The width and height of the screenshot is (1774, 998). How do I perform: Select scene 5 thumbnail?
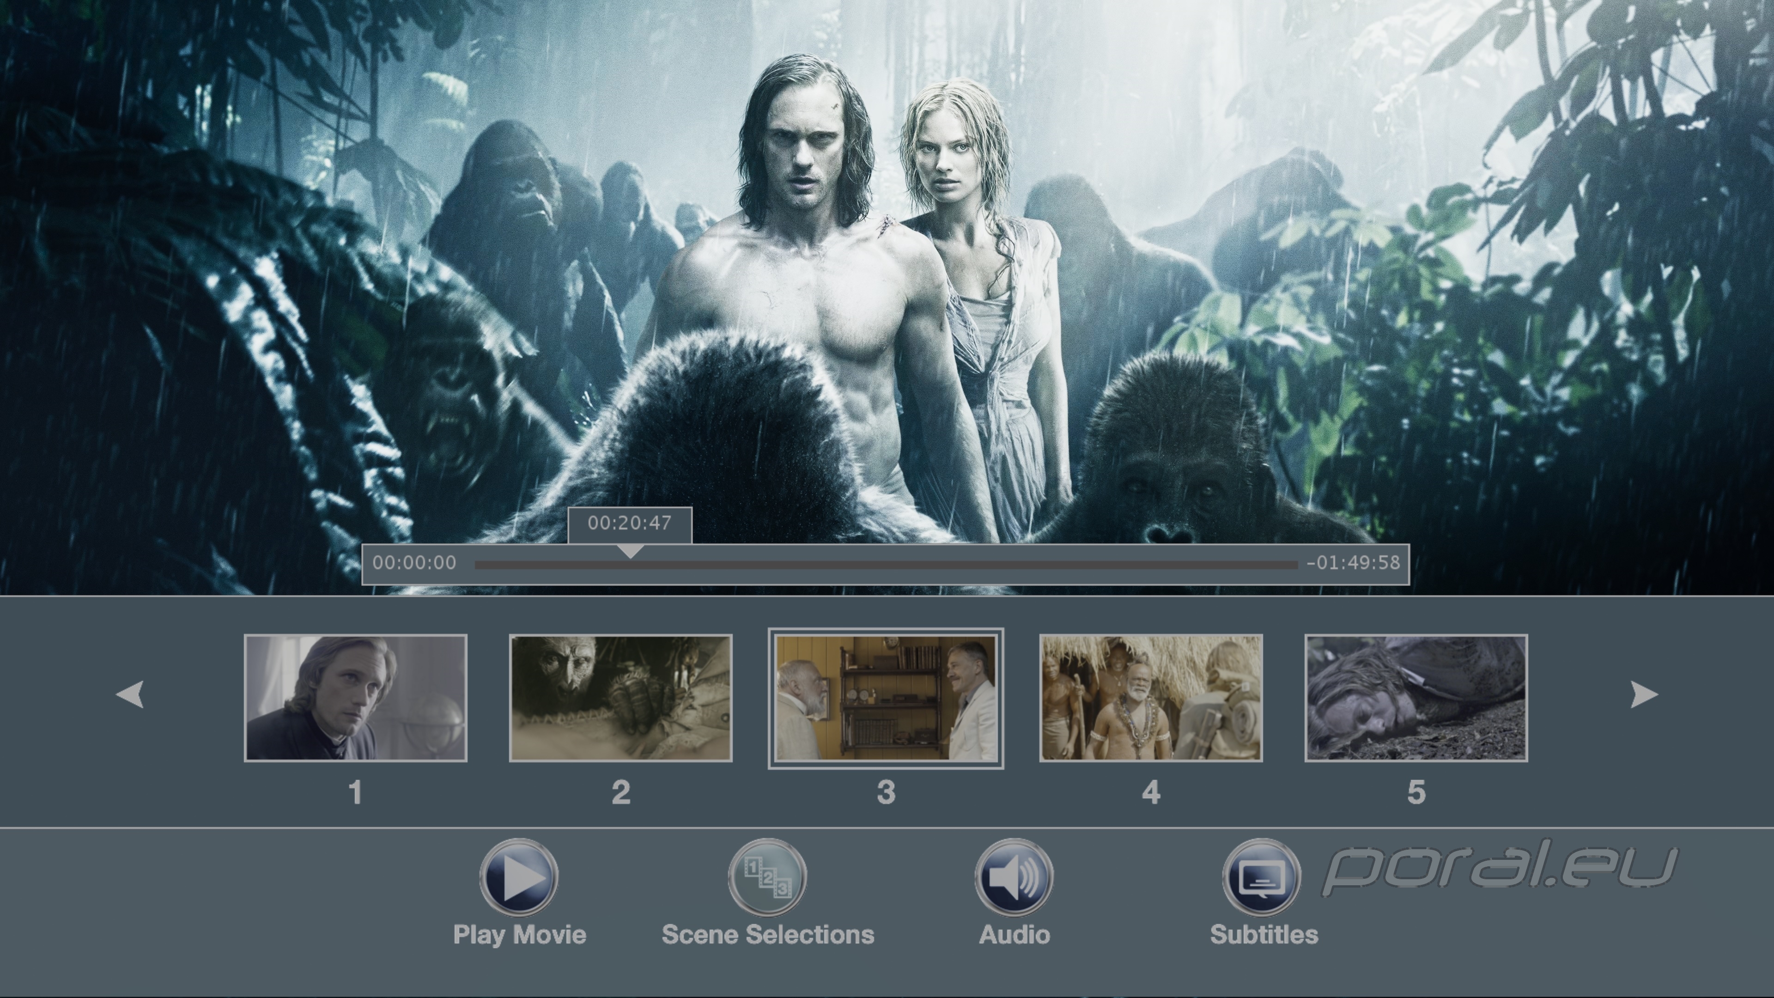[x=1416, y=698]
